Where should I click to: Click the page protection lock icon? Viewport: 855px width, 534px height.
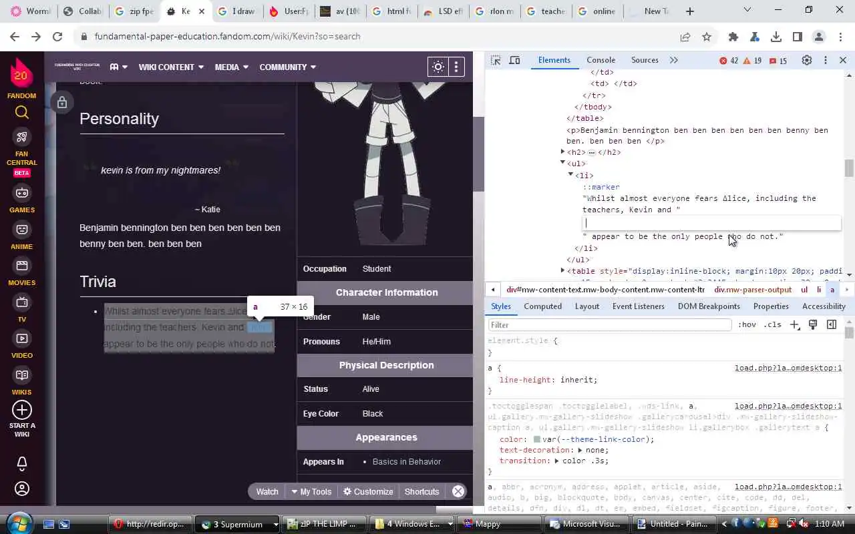61,103
